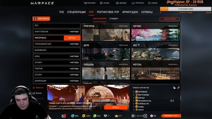
Task: Click the plus tag add-currency icon
Action: click(145, 116)
